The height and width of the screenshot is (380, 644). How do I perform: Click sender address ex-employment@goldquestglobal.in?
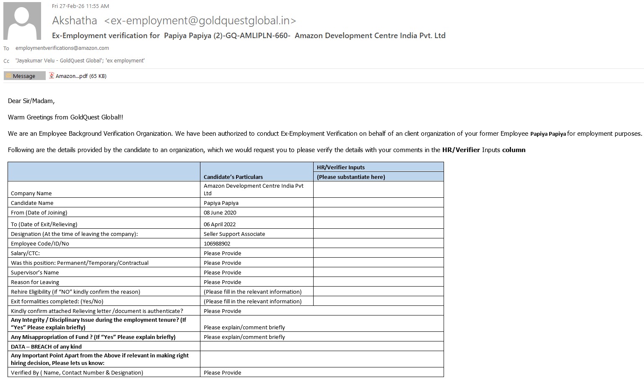pos(200,21)
